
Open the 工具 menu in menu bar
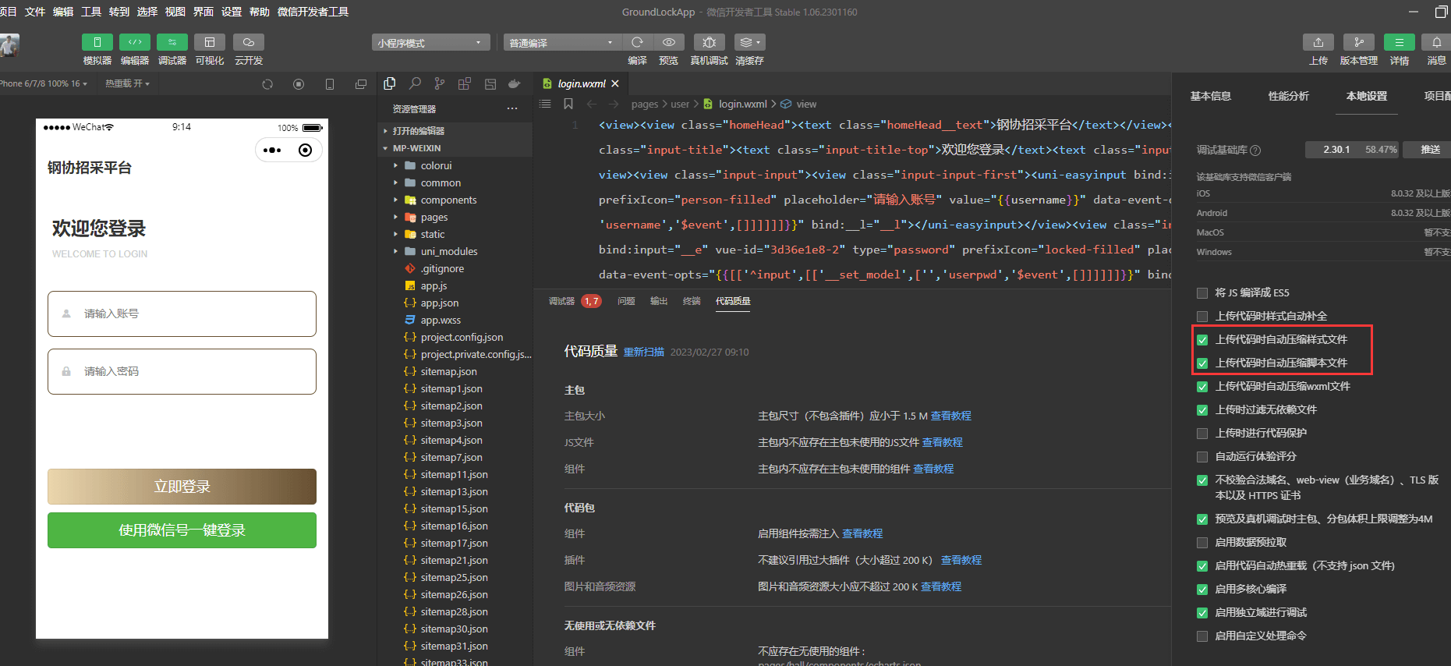(x=91, y=12)
